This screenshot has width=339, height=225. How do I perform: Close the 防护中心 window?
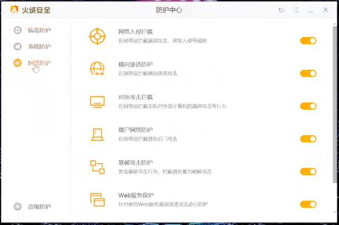point(326,10)
